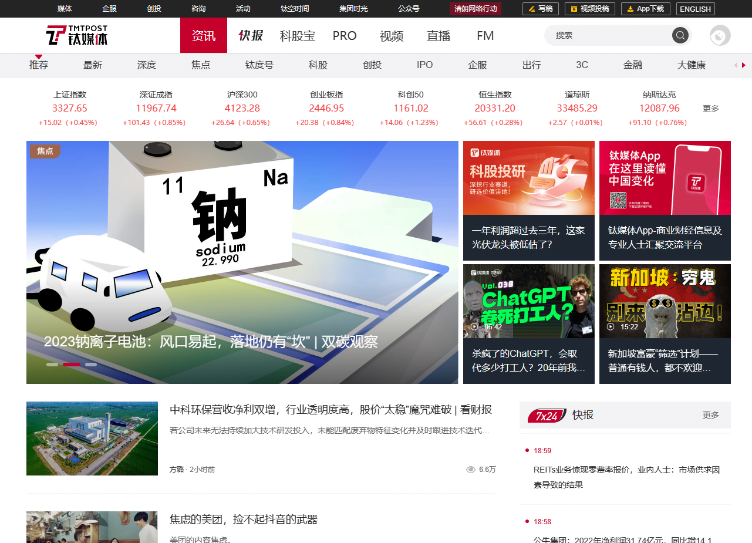Screen dimensions: 752x543
Task: Switch language with ENGLISH button
Action: point(695,9)
